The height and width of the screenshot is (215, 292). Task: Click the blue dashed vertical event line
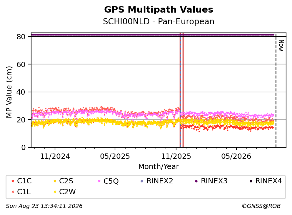tap(180, 90)
